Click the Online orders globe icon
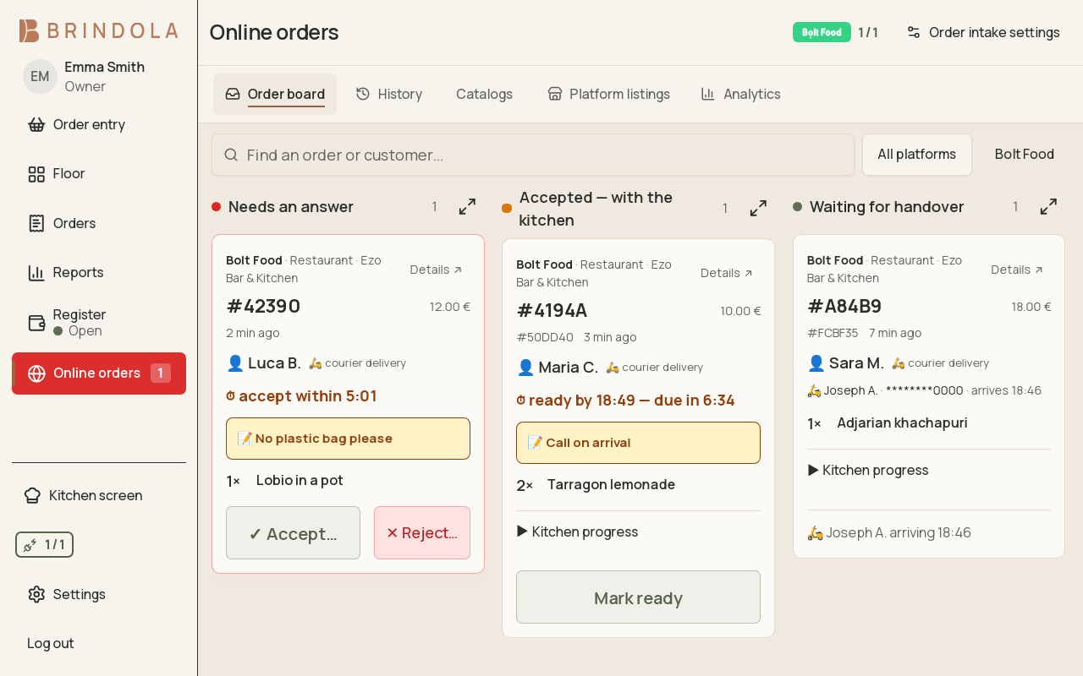Viewport: 1083px width, 676px height. coord(36,373)
